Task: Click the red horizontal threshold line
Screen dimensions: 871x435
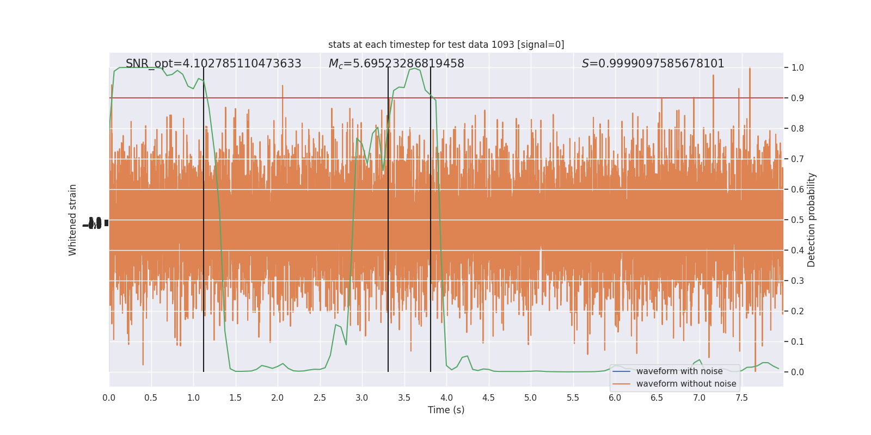Action: [x=446, y=98]
